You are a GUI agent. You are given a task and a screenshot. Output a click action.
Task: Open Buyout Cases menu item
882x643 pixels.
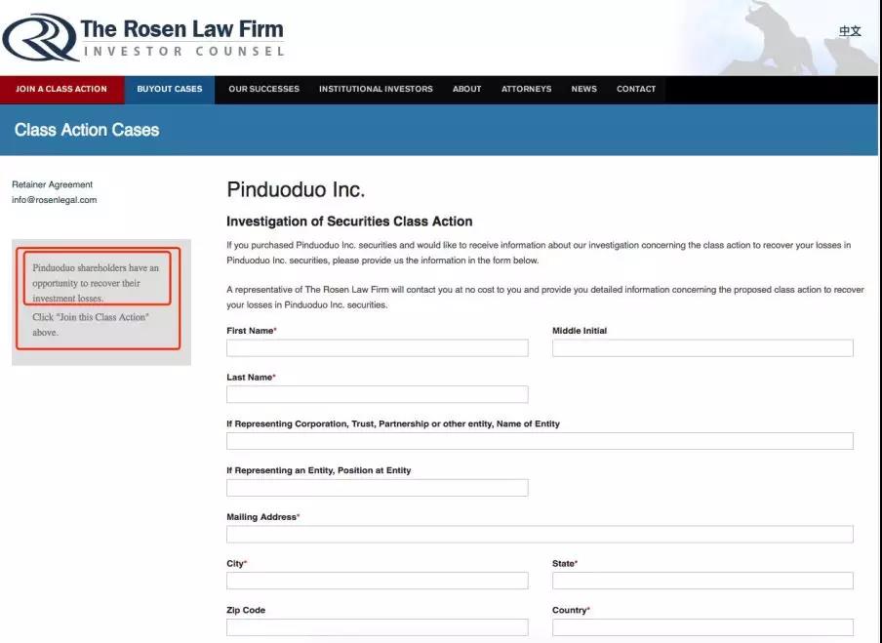(x=170, y=89)
